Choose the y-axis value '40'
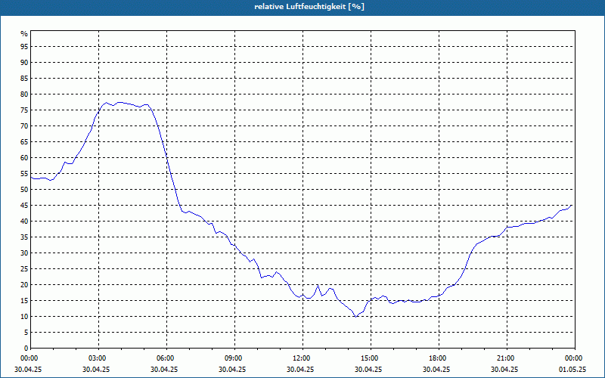Screen dimensions: 605x378 click(x=24, y=222)
